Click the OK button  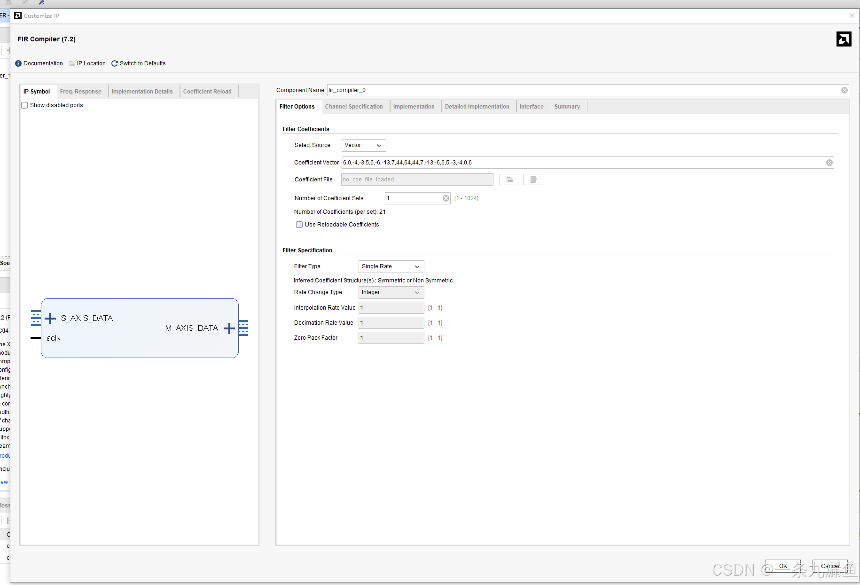pyautogui.click(x=783, y=566)
